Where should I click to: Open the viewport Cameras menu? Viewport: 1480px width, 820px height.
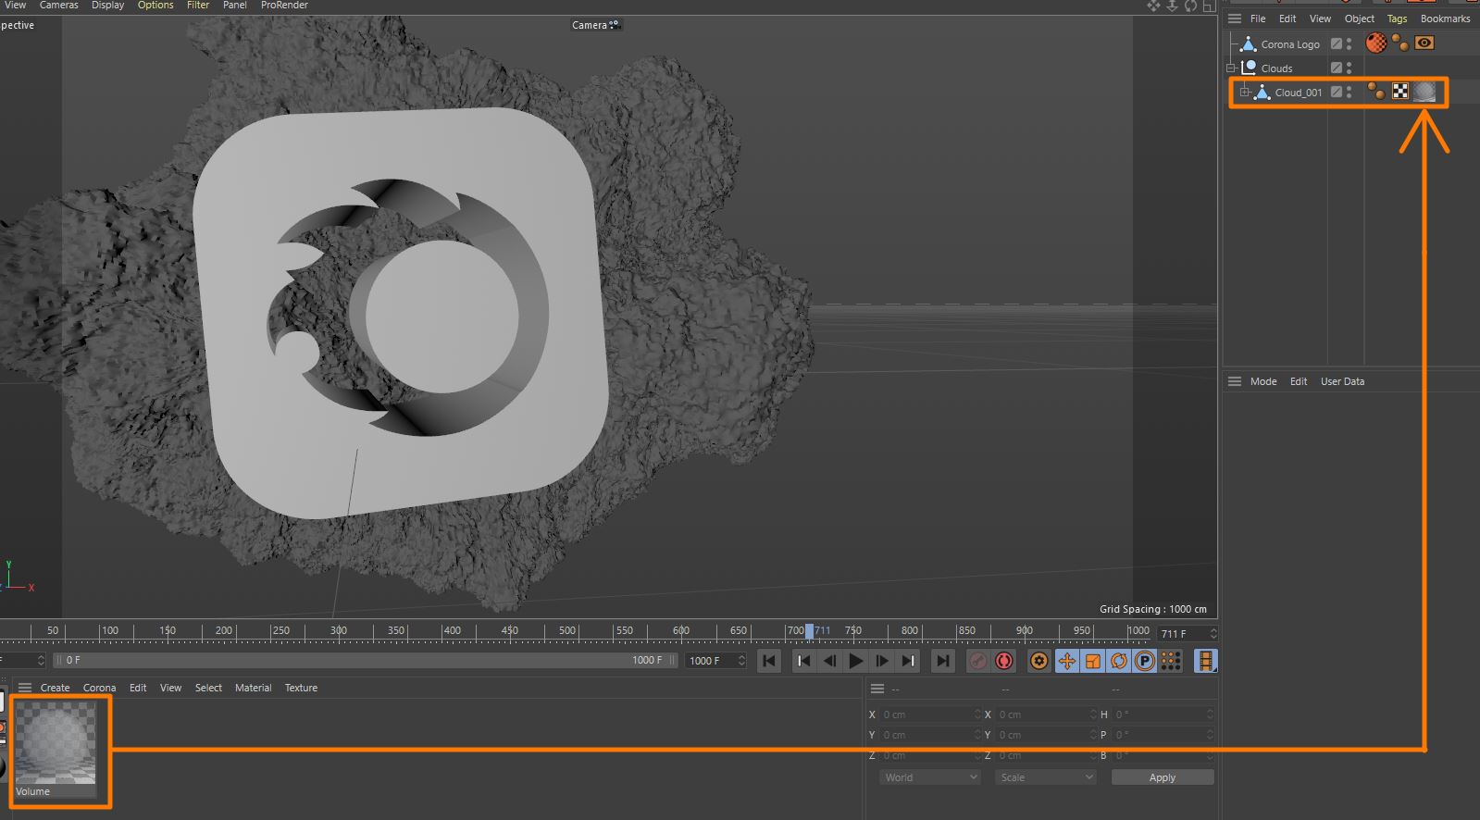[x=58, y=6]
